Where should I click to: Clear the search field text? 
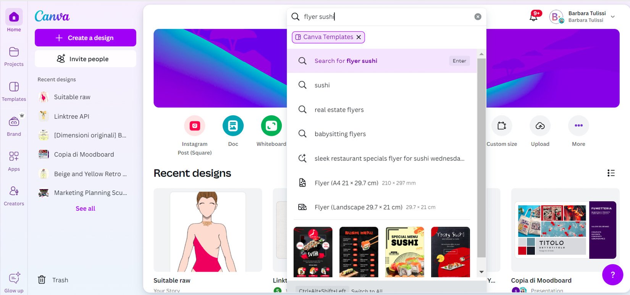click(478, 17)
